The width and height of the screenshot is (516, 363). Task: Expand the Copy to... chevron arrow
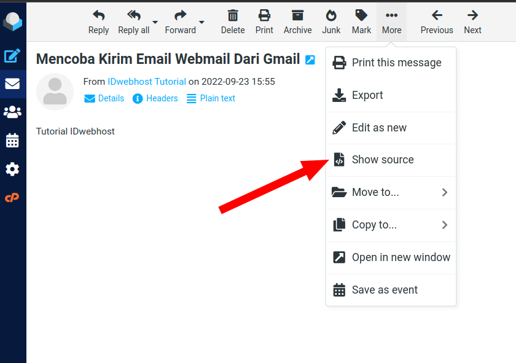point(445,225)
